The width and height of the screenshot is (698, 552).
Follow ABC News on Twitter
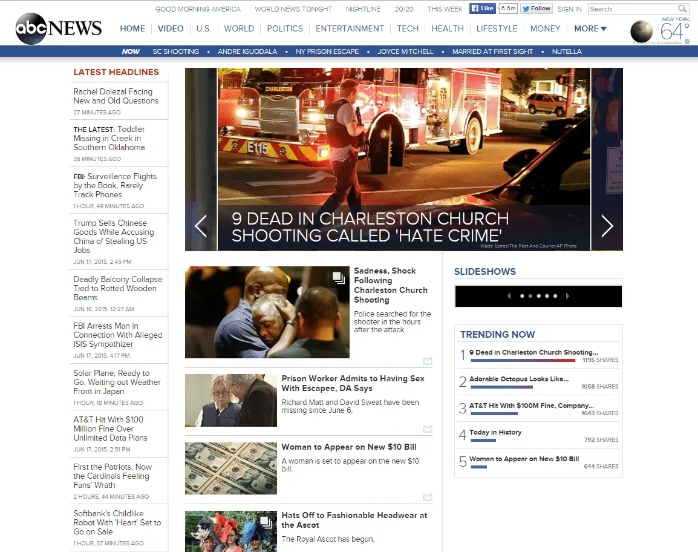[537, 8]
